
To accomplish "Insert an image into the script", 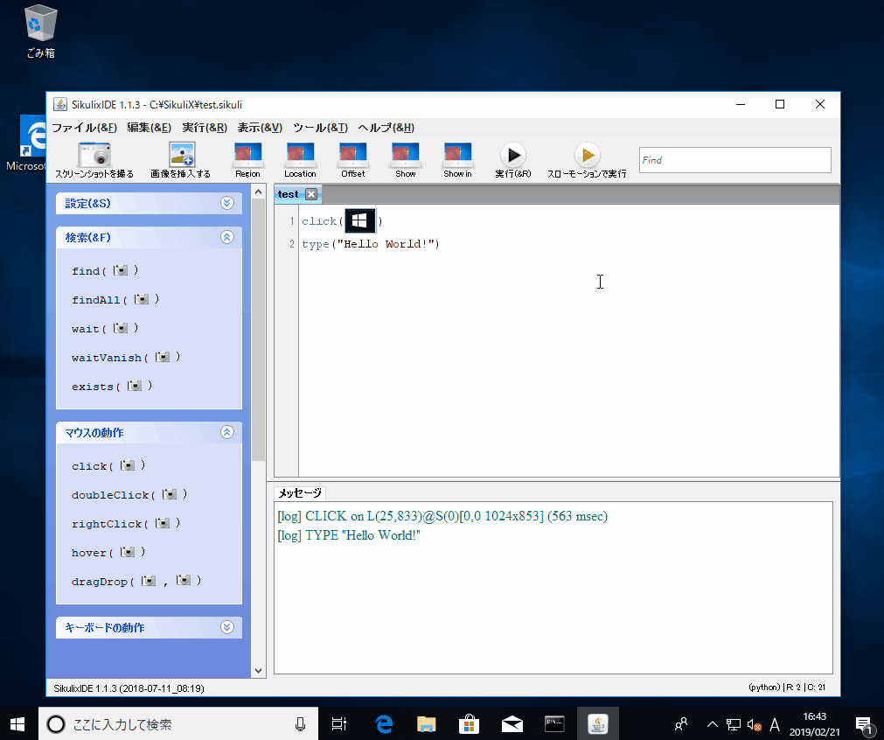I will pyautogui.click(x=183, y=159).
